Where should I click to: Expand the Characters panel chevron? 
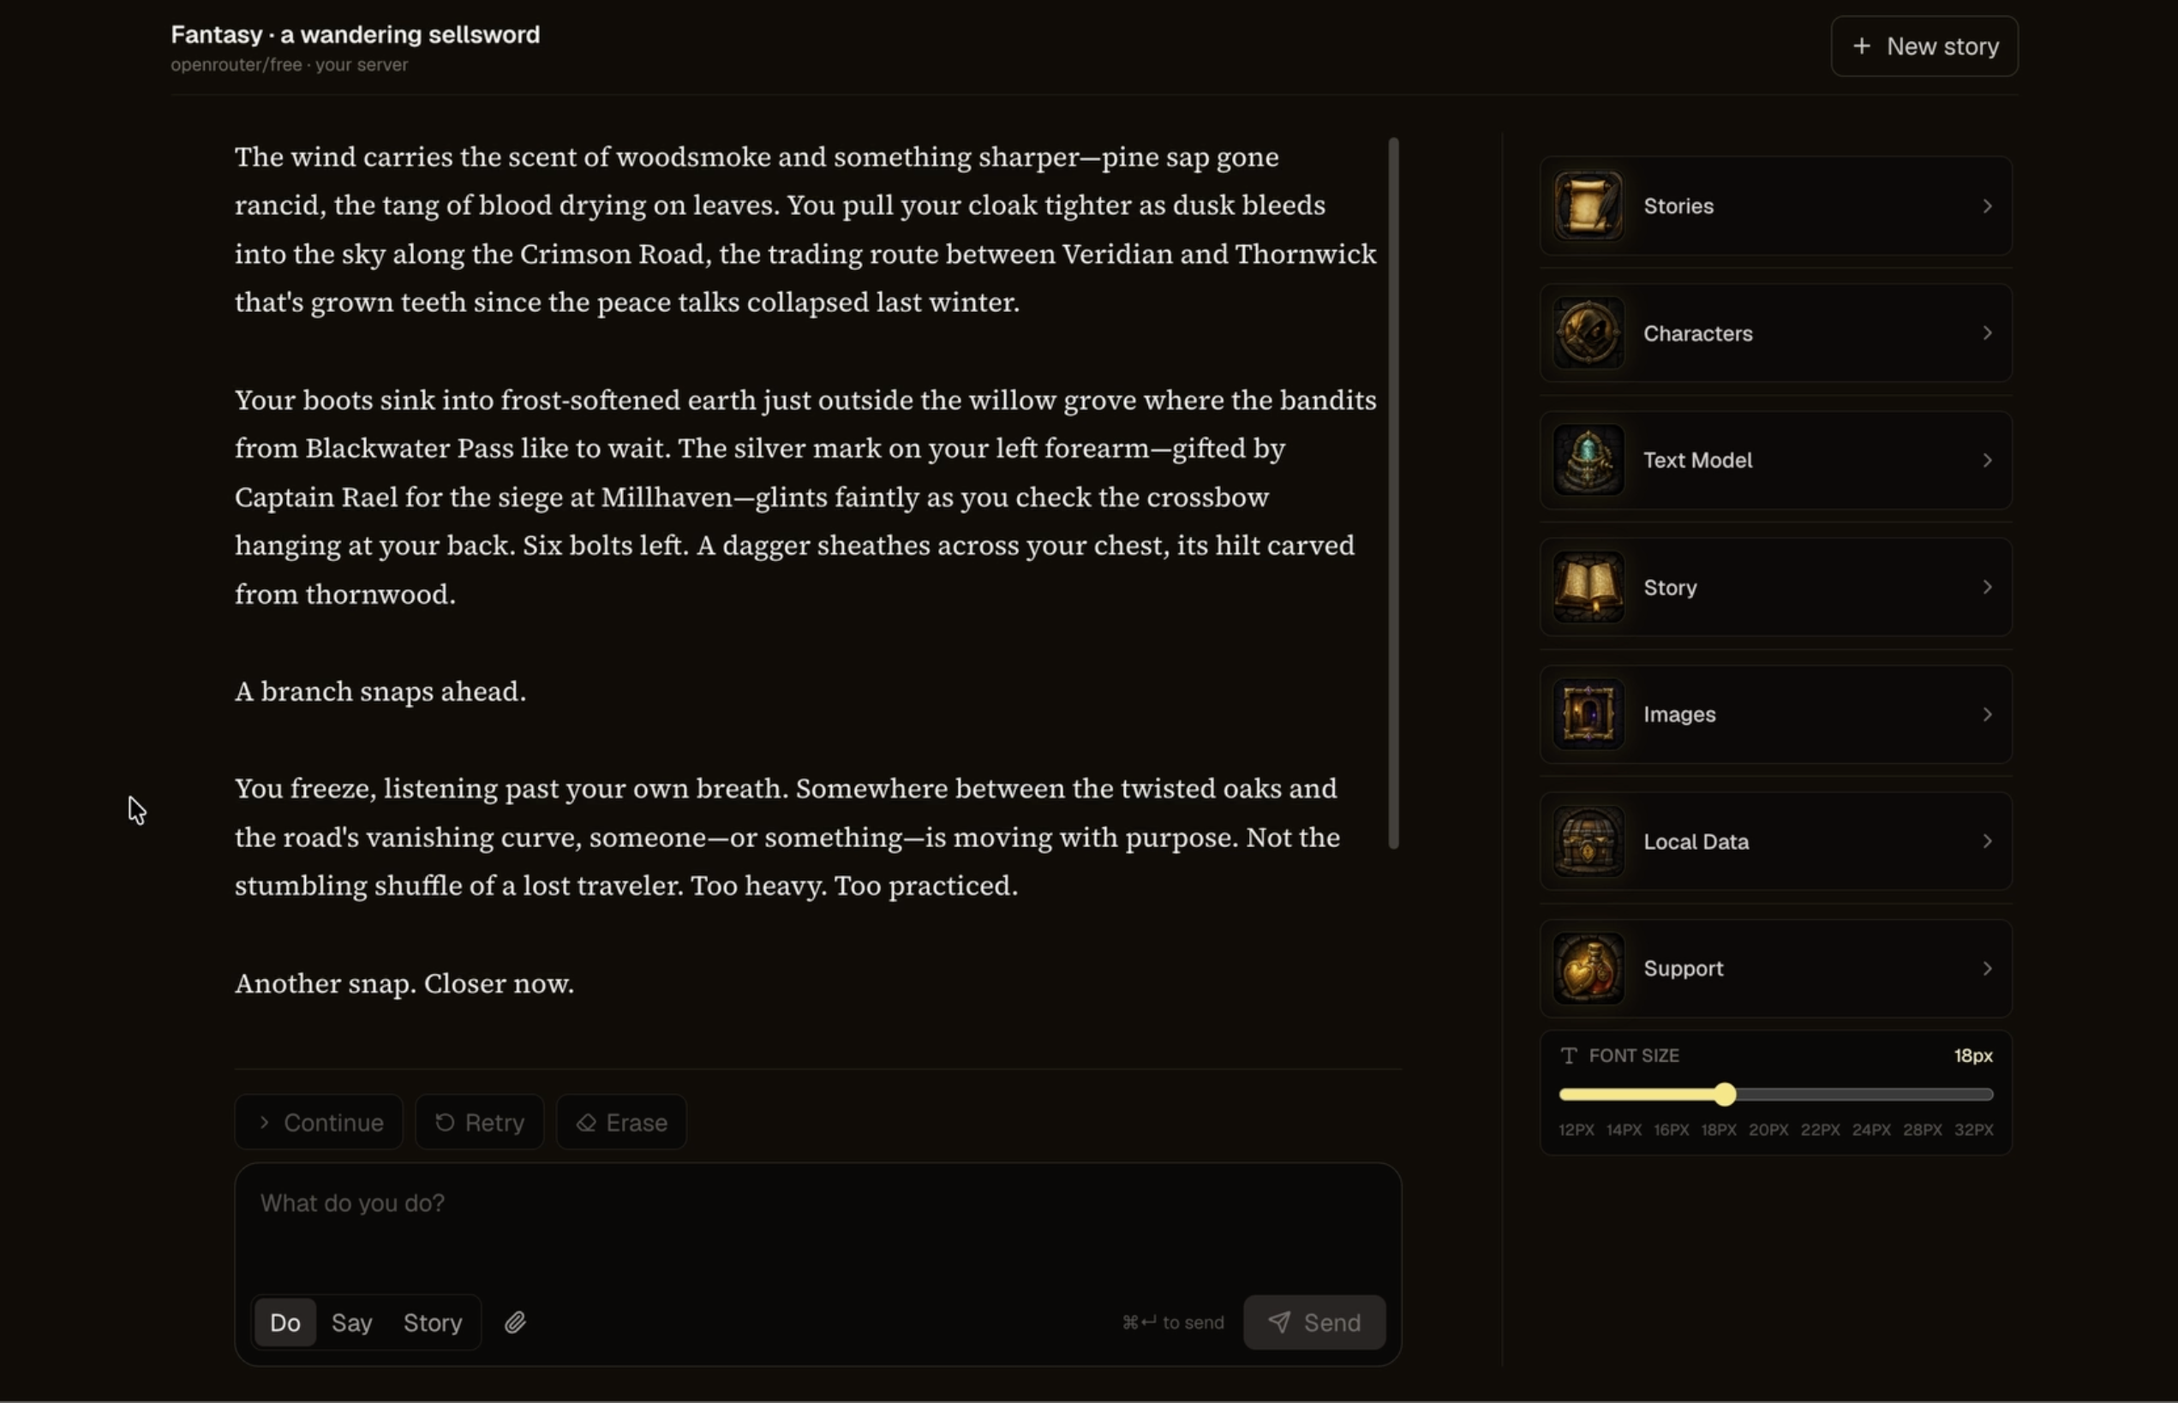pyautogui.click(x=1988, y=333)
